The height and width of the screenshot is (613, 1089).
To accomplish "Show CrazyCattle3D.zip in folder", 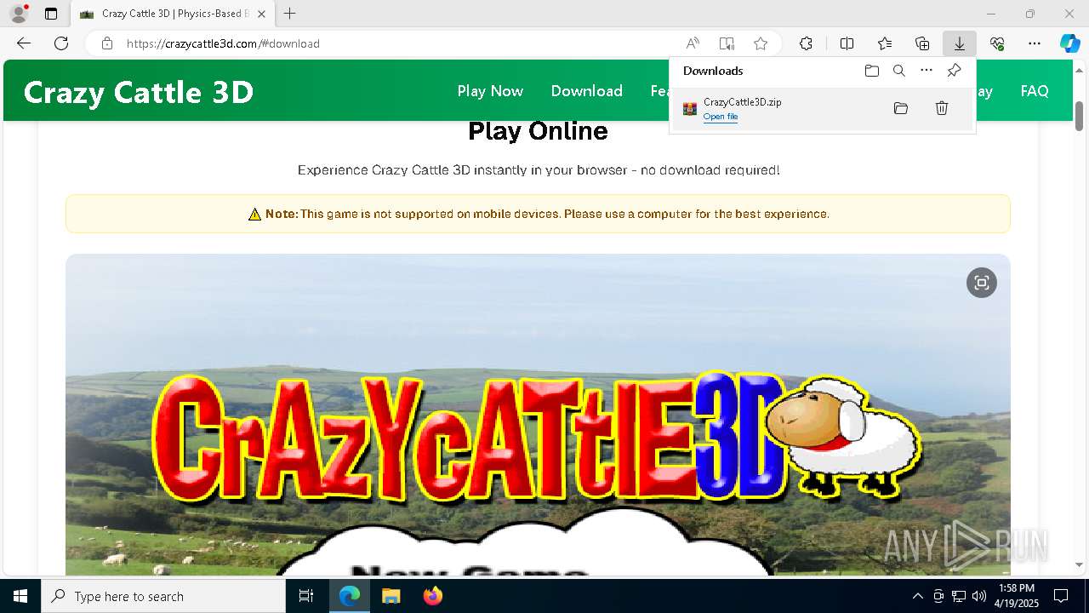I will (901, 108).
